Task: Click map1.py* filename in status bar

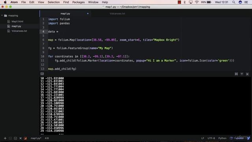Action: [36, 138]
